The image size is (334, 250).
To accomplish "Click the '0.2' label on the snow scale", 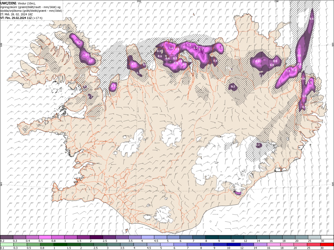I will click(x=2, y=241).
